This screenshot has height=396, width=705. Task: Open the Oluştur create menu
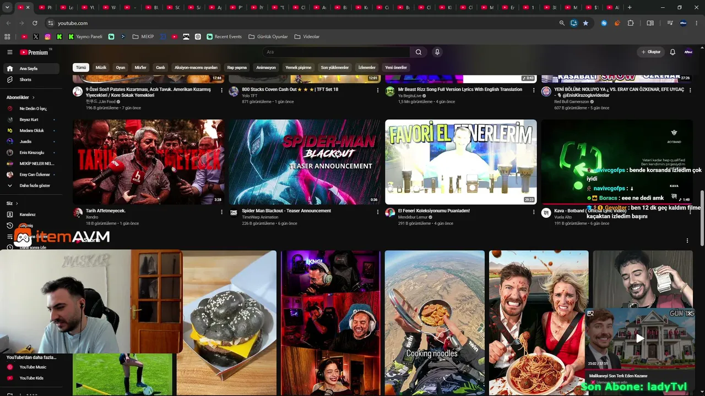pos(650,52)
